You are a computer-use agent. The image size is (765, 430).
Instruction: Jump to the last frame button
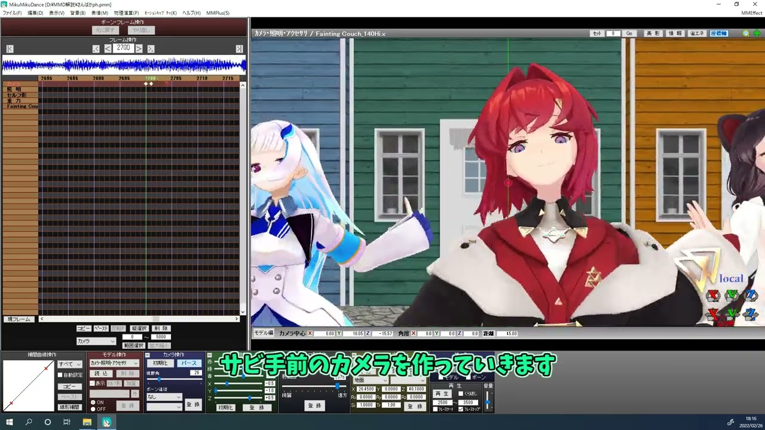[239, 49]
